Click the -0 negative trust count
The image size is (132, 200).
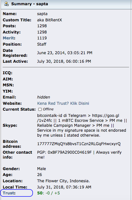(48, 193)
